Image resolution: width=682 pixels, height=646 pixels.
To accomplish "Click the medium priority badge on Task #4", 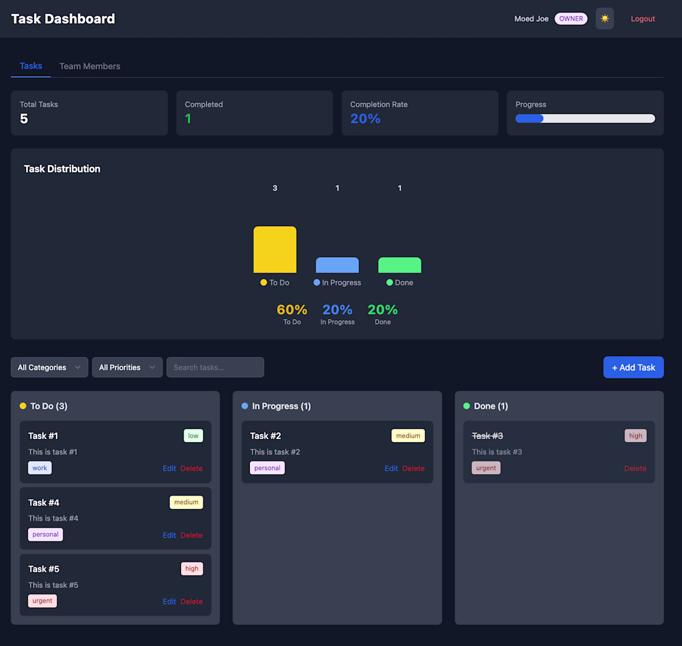I will pyautogui.click(x=186, y=502).
